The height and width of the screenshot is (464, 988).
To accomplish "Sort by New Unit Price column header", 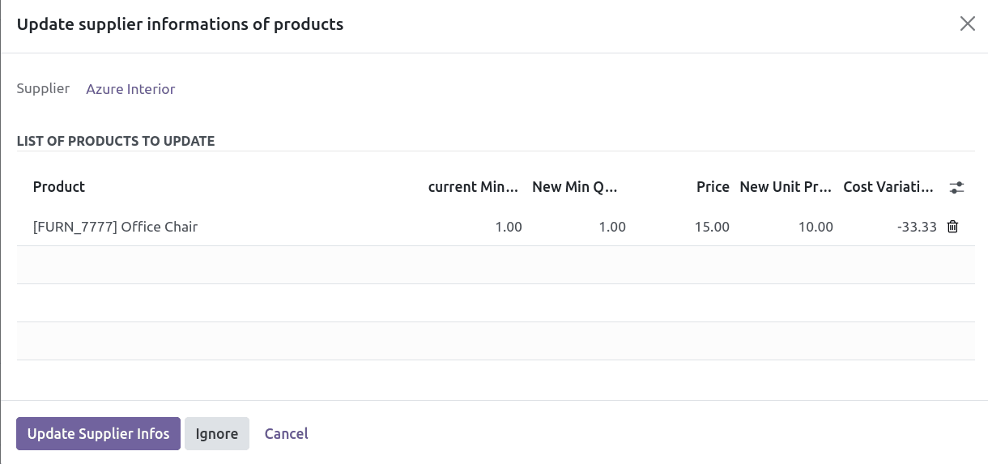I will pyautogui.click(x=786, y=187).
